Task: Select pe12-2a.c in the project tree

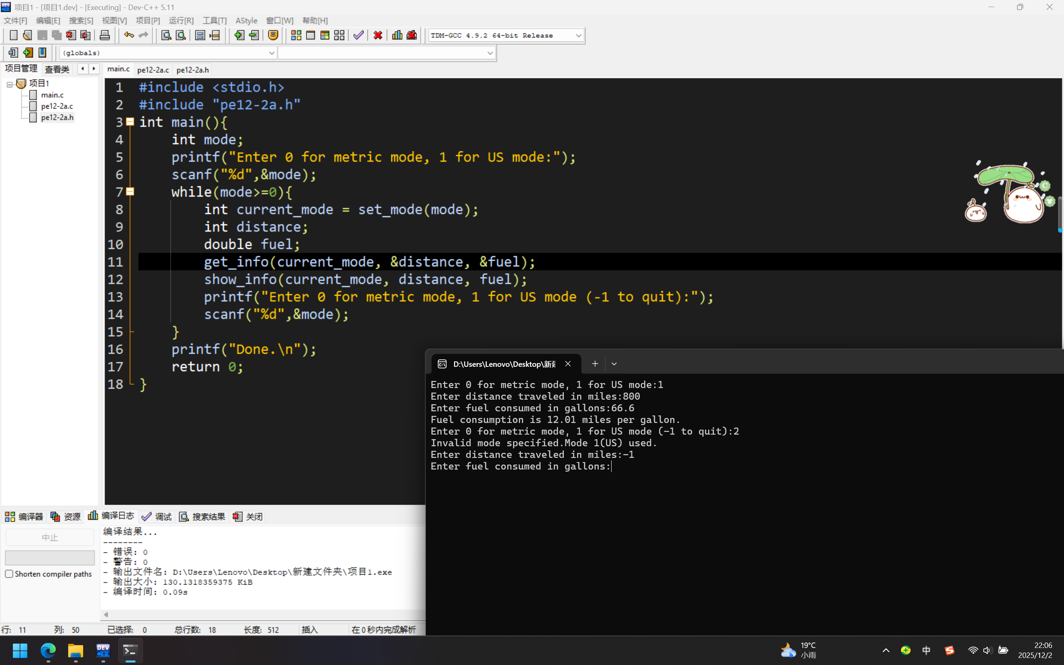Action: coord(57,106)
